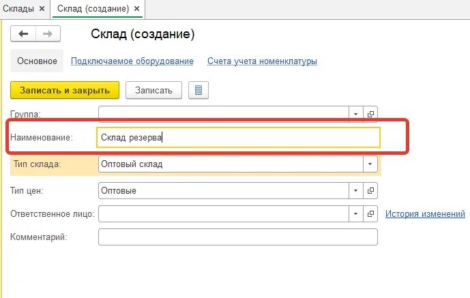Expand the Тип склада dropdown
The image size is (470, 298).
click(x=370, y=164)
